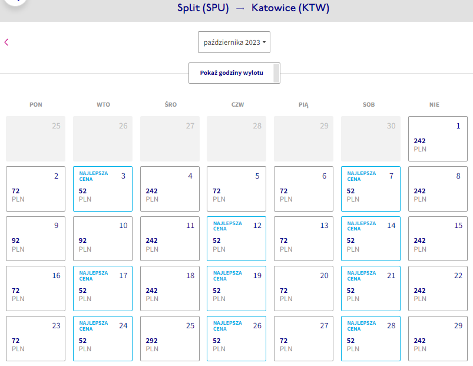Select the October 23 date cell
The width and height of the screenshot is (473, 366).
tap(35, 338)
